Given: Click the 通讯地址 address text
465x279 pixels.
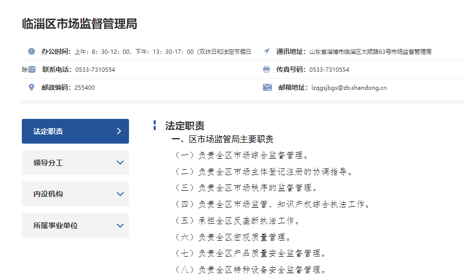Looking at the screenshot, I should (370, 52).
